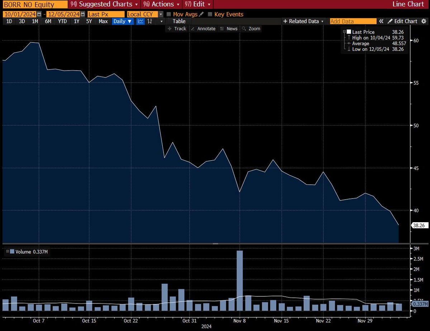430x331 pixels.
Task: Select the 5Y range tab
Action: point(89,21)
